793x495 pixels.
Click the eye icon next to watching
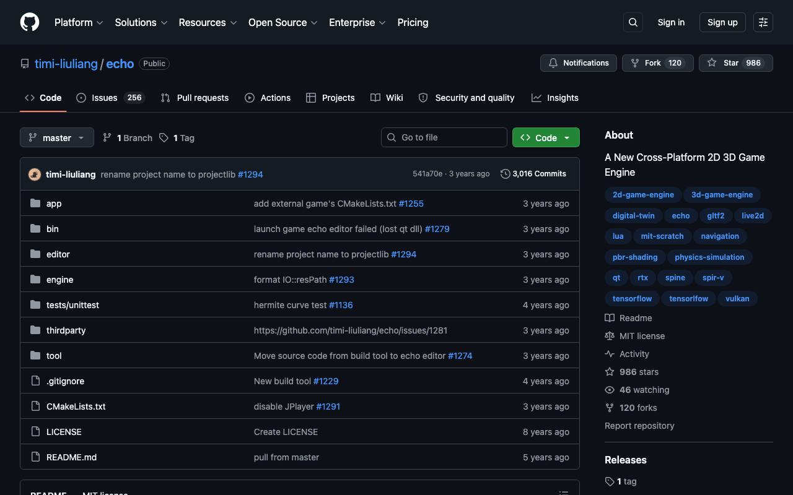click(x=610, y=390)
